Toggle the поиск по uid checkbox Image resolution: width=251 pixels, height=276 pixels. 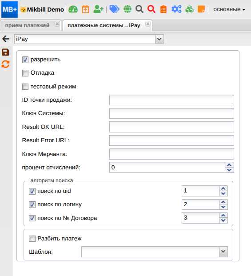click(32, 191)
